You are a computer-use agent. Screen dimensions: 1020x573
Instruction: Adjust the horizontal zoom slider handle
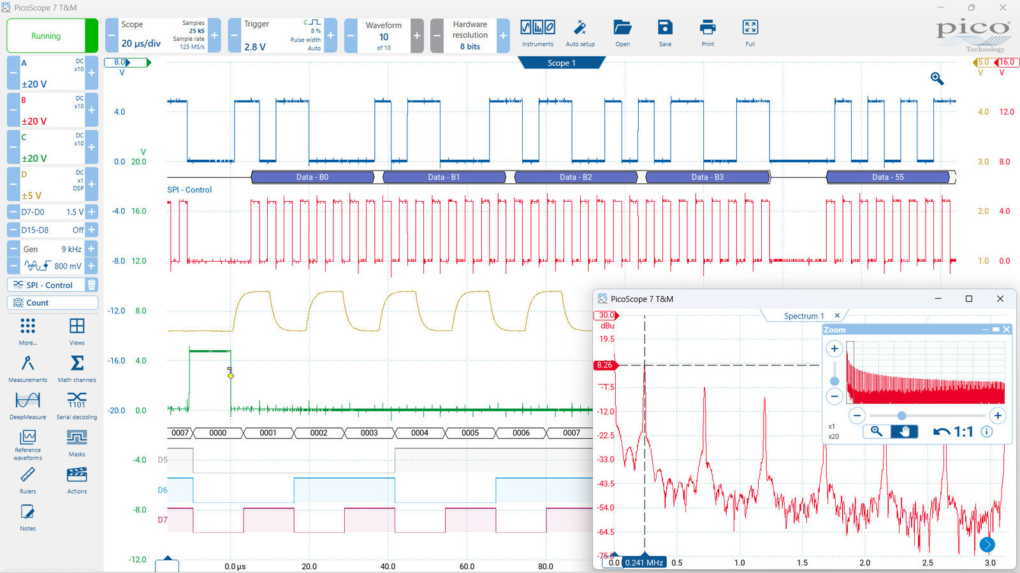click(901, 416)
